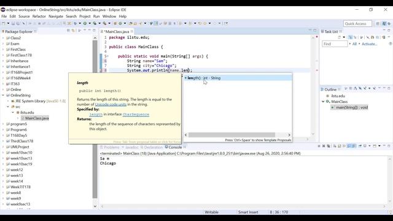
Task: Click the green Run button in toolbar
Action: [85, 23]
